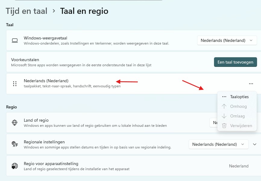Click the Windows-weergavetaal label
261x181 pixels.
coord(46,38)
